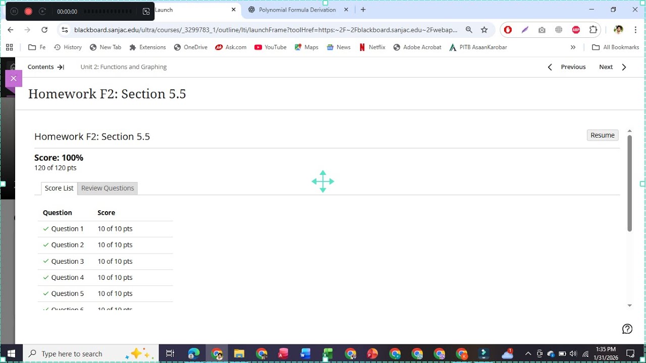Open the Fe bookmarks folder
Image resolution: width=646 pixels, height=363 pixels.
click(x=37, y=47)
